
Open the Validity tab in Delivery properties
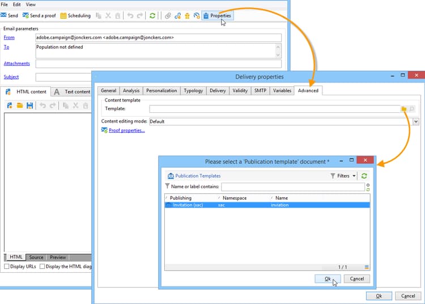[x=240, y=91]
